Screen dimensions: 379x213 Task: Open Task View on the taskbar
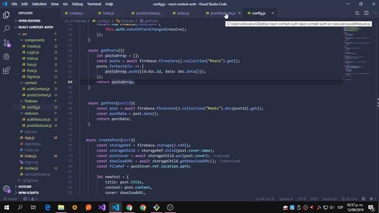click(33, 208)
